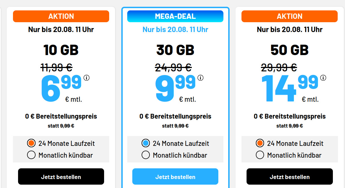Select the MEGA-DEAL badge on the 30 GB plan
Viewport: 345px width, 188px height.
(175, 16)
